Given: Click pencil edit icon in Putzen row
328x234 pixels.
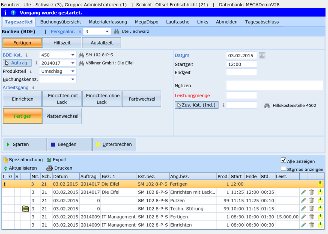Looking at the screenshot, I should coord(303,200).
